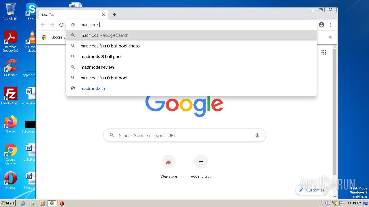Open the CCleaner desktop icon

point(10,68)
